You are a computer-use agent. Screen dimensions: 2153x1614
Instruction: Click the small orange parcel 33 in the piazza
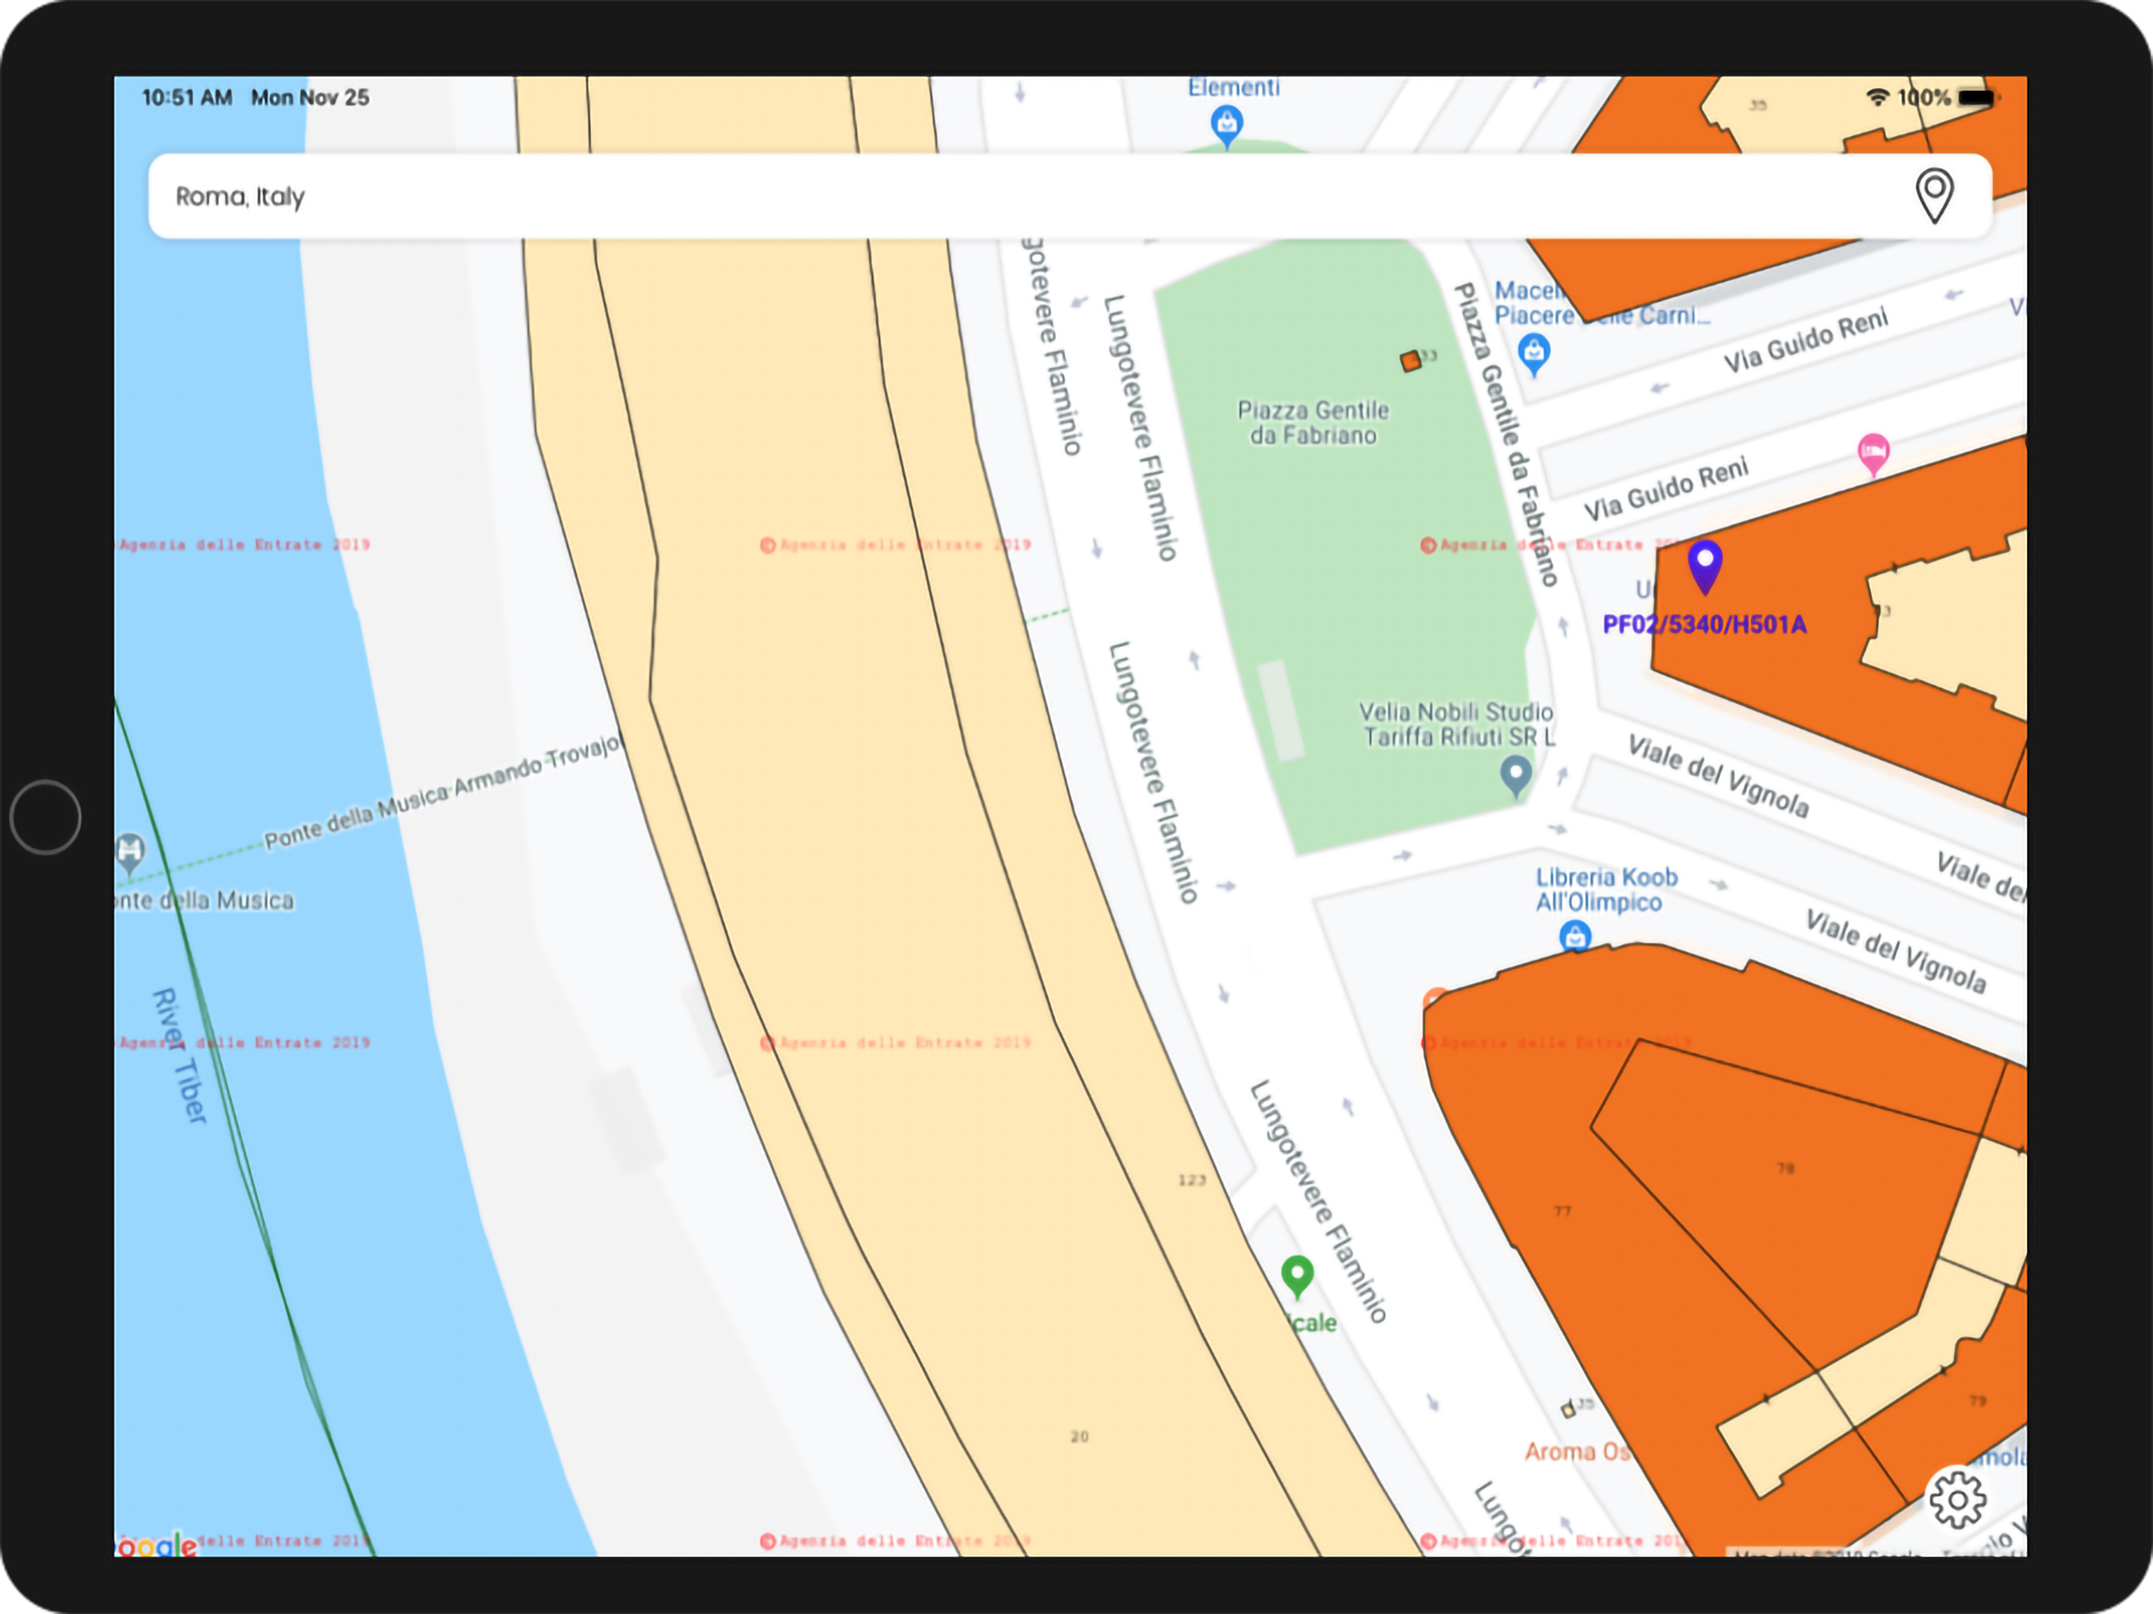point(1411,361)
